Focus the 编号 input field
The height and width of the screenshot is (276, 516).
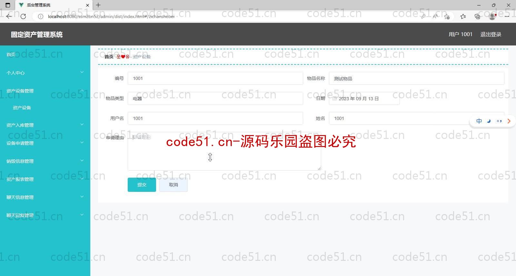pos(215,78)
